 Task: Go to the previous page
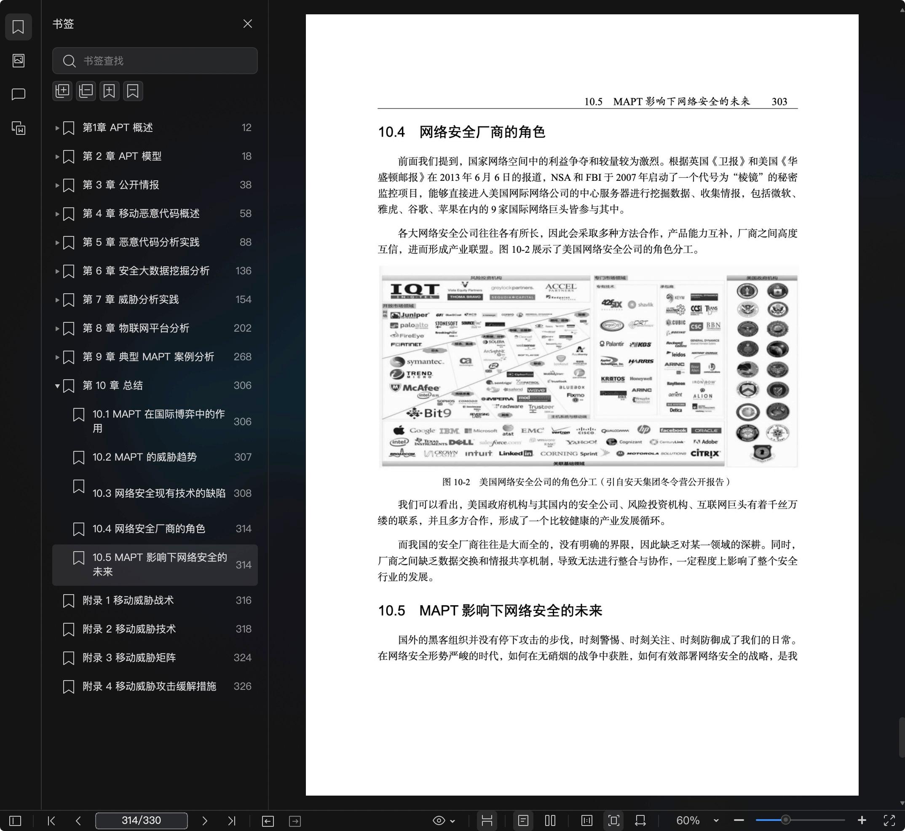pos(78,820)
